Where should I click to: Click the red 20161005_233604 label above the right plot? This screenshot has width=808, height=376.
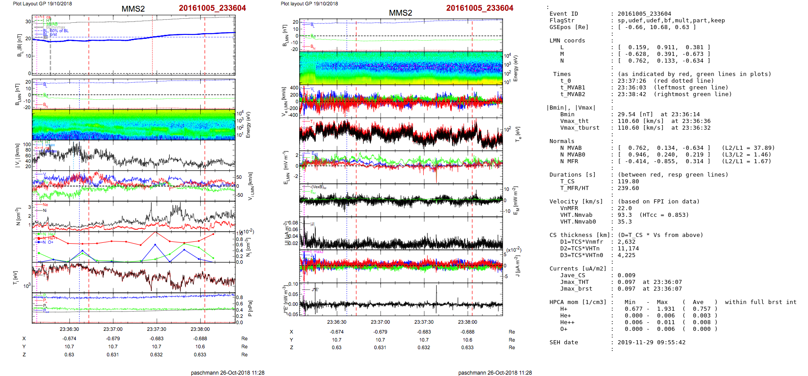pos(479,8)
